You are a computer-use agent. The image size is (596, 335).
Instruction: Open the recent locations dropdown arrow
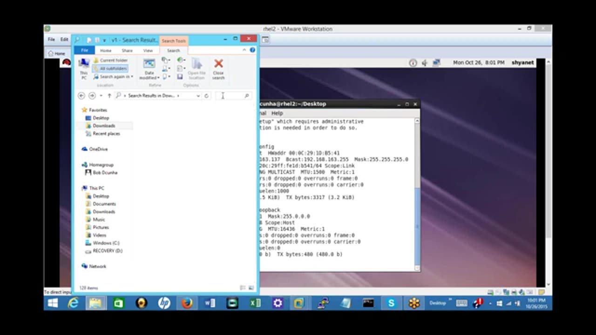(101, 95)
